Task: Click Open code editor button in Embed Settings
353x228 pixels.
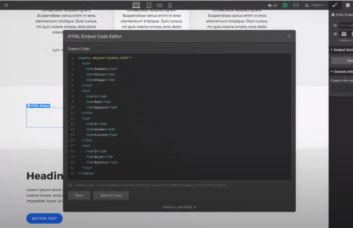Action: pyautogui.click(x=342, y=61)
